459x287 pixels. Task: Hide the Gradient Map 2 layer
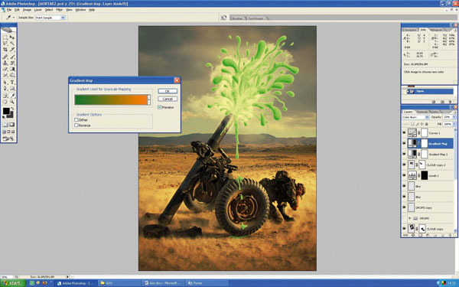click(404, 154)
